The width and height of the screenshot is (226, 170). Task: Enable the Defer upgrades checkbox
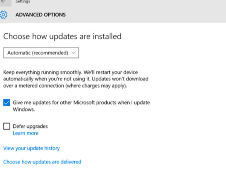tap(6, 126)
